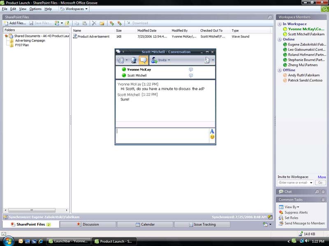Click the webcam icon in the conversation window

click(x=134, y=60)
